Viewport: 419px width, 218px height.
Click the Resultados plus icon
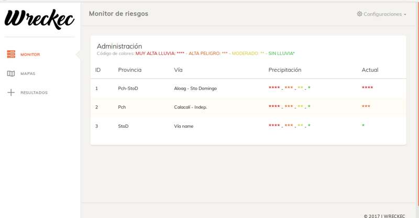[x=11, y=93]
